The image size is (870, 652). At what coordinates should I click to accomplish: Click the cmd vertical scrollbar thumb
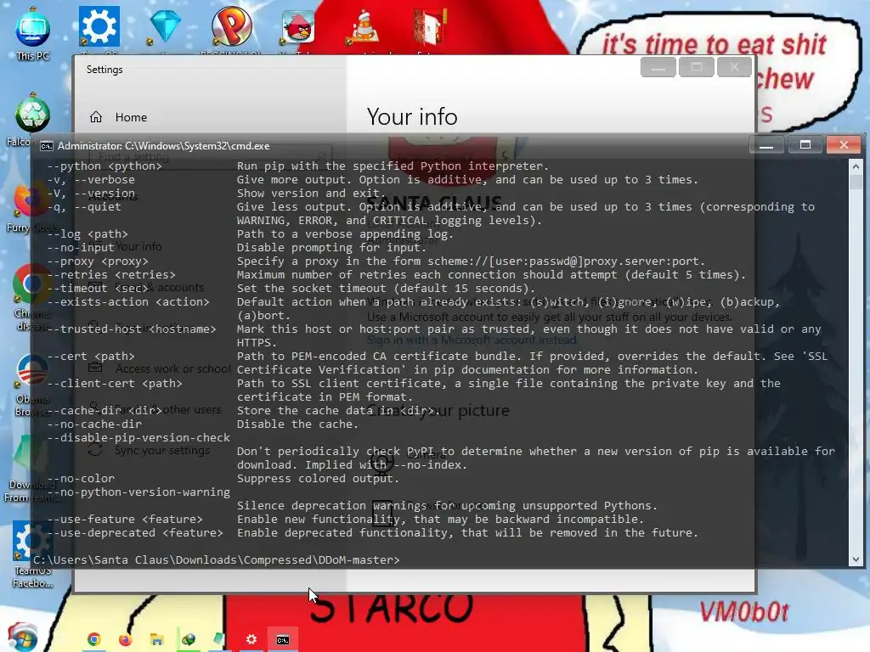855,182
